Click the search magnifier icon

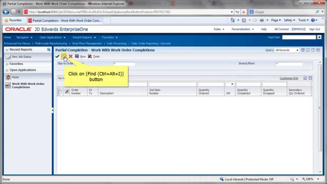318,12
